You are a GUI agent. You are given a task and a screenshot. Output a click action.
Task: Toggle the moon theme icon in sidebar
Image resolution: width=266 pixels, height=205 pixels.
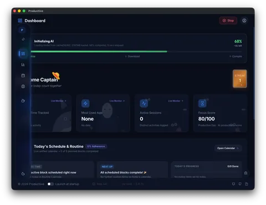click(23, 174)
